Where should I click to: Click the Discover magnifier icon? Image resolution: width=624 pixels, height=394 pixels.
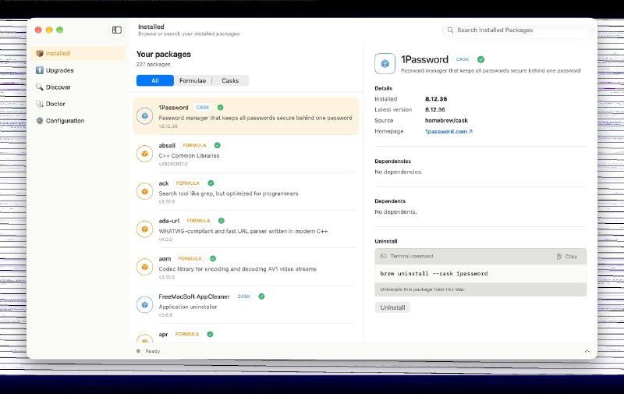point(40,87)
